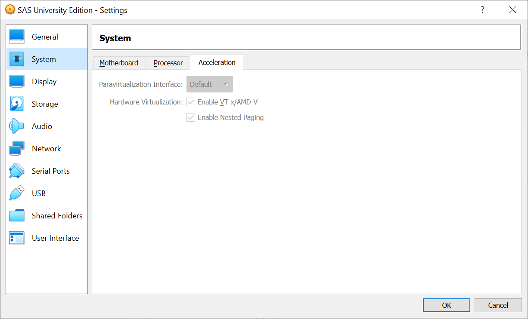Switch to the Motherboard tab
This screenshot has height=319, width=528.
pyautogui.click(x=119, y=63)
